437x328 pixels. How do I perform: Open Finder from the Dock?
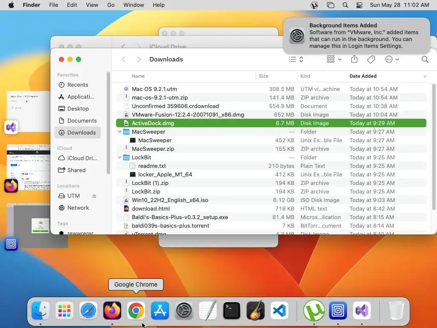41,310
